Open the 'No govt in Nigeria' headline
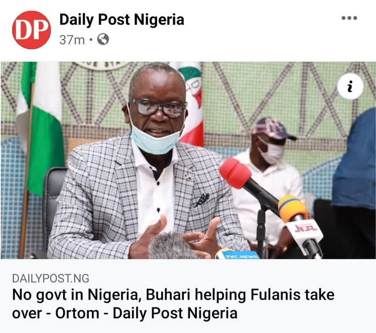The width and height of the screenshot is (376, 333). [x=173, y=295]
